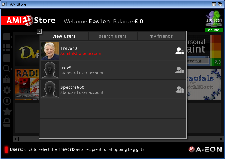The image size is (225, 159).
Task: Expand the grid view submenu arrow
Action: (12, 47)
